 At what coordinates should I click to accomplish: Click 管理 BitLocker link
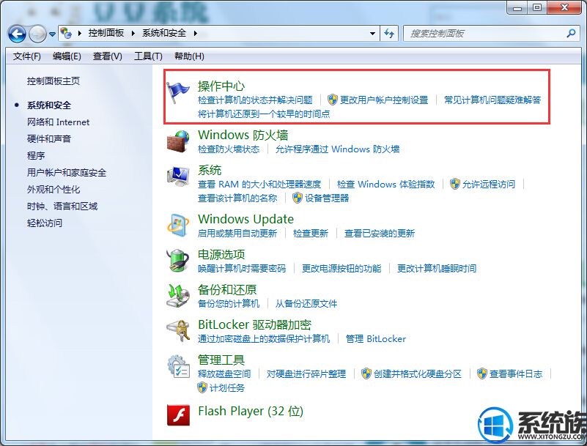[x=376, y=338]
